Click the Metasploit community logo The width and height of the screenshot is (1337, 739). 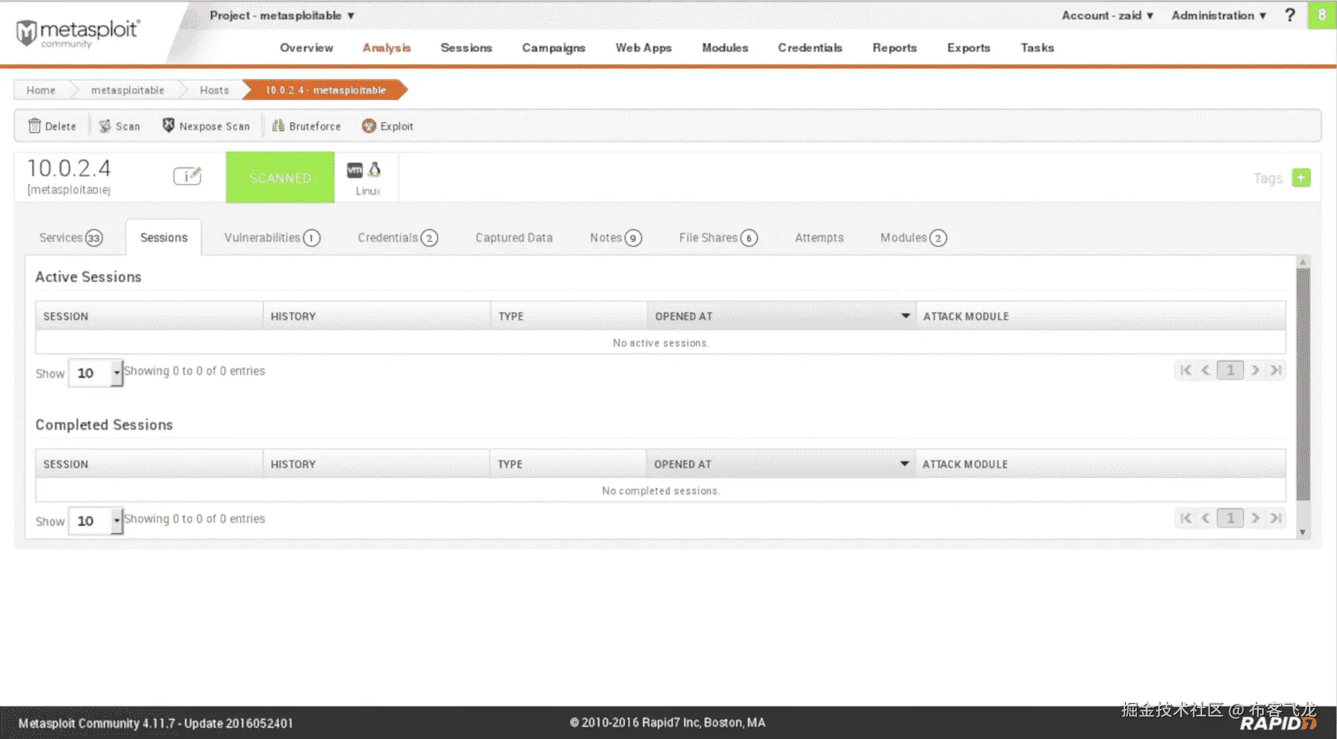[x=77, y=34]
